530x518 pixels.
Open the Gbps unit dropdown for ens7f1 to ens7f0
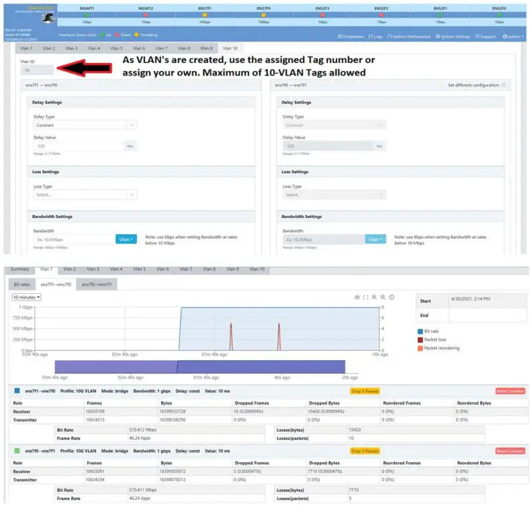(126, 240)
